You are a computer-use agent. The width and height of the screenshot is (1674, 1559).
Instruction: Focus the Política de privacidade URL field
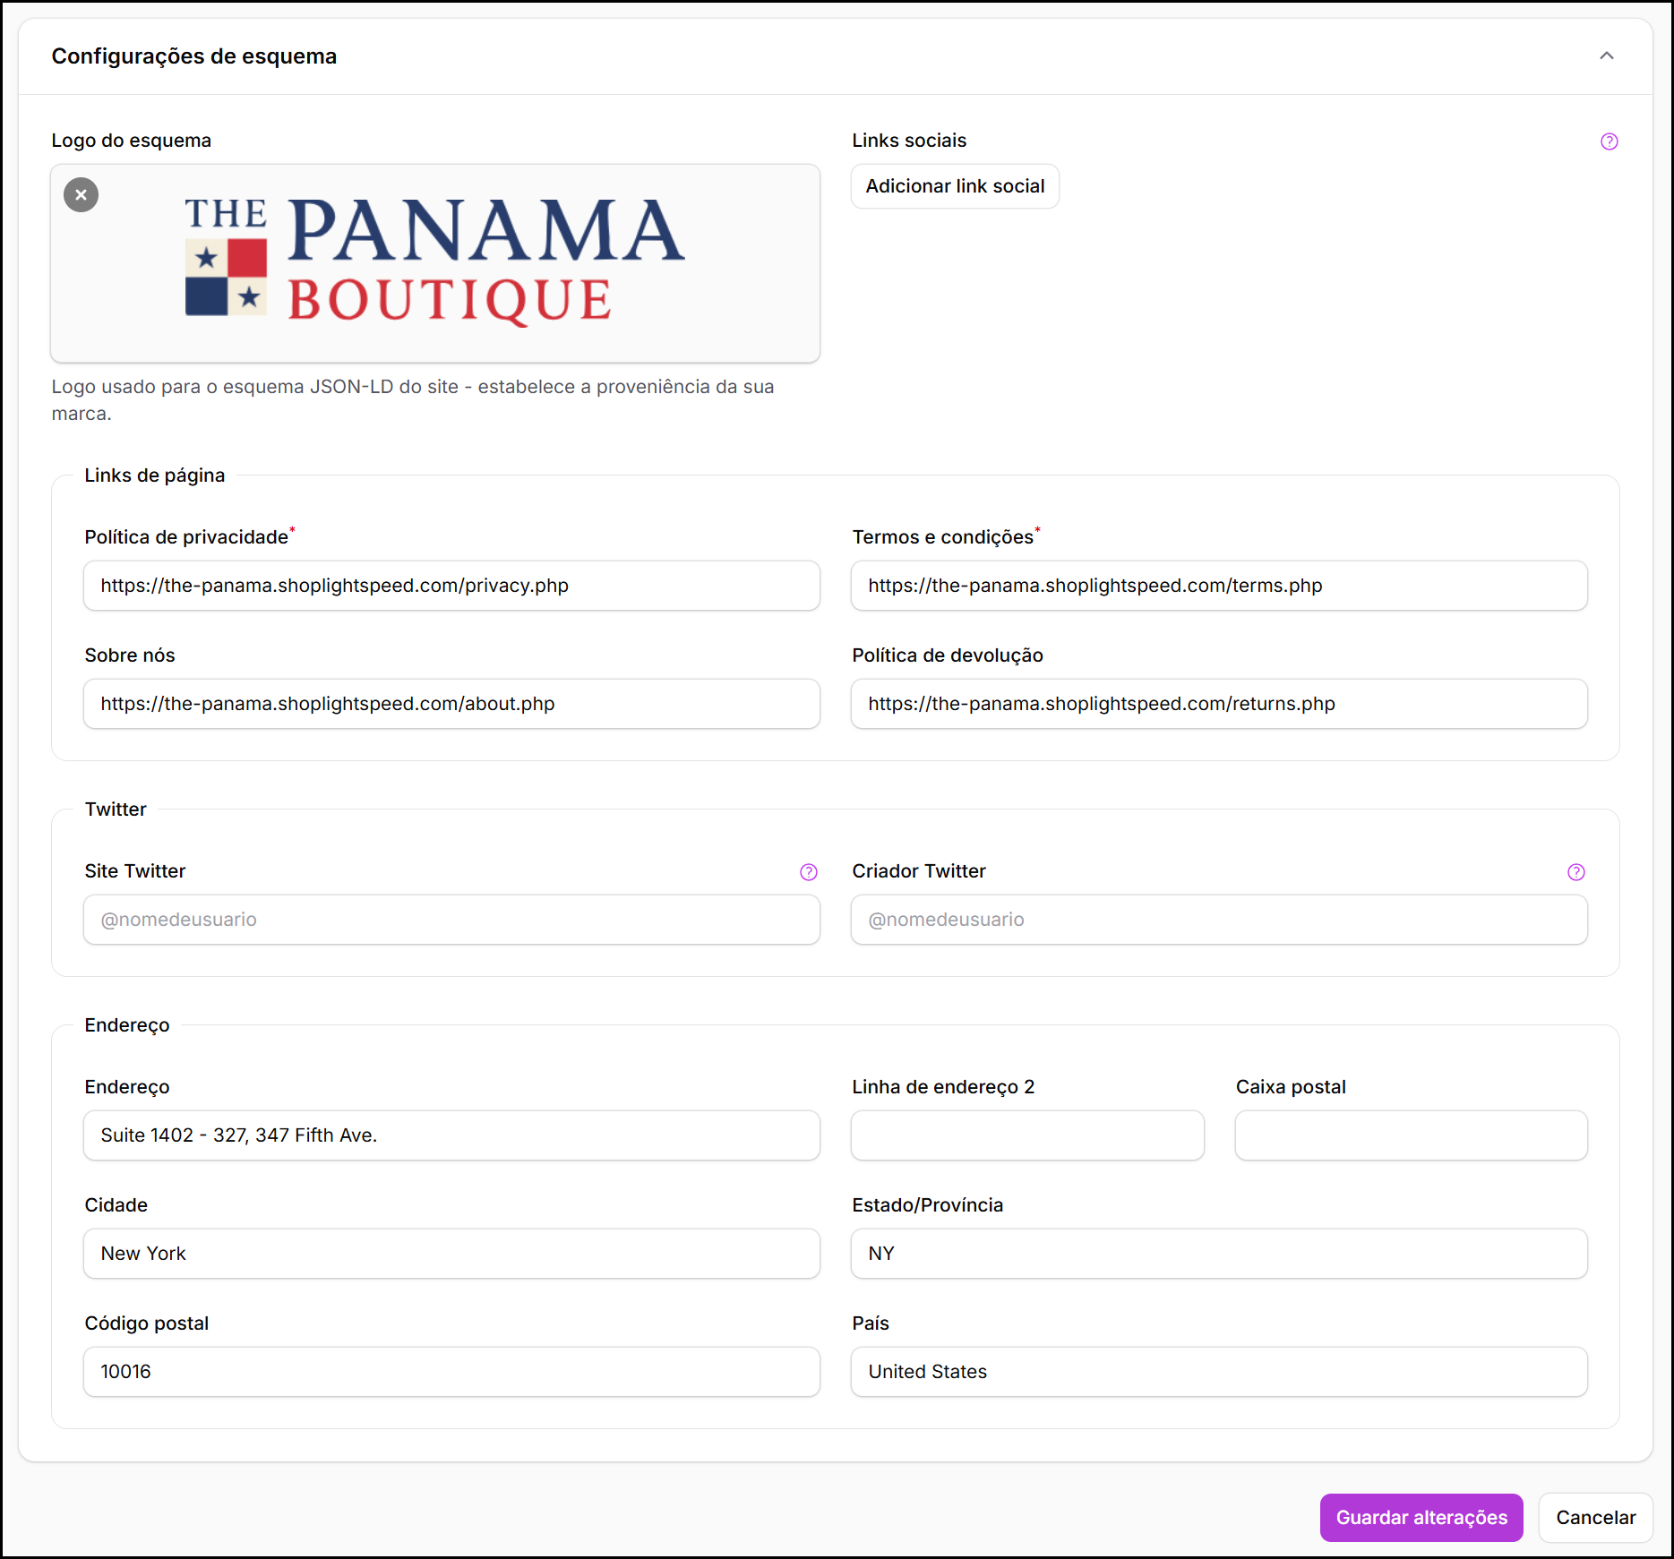[x=451, y=586]
